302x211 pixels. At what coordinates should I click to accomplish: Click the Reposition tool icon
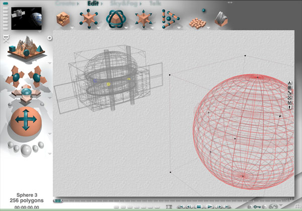tap(144, 18)
